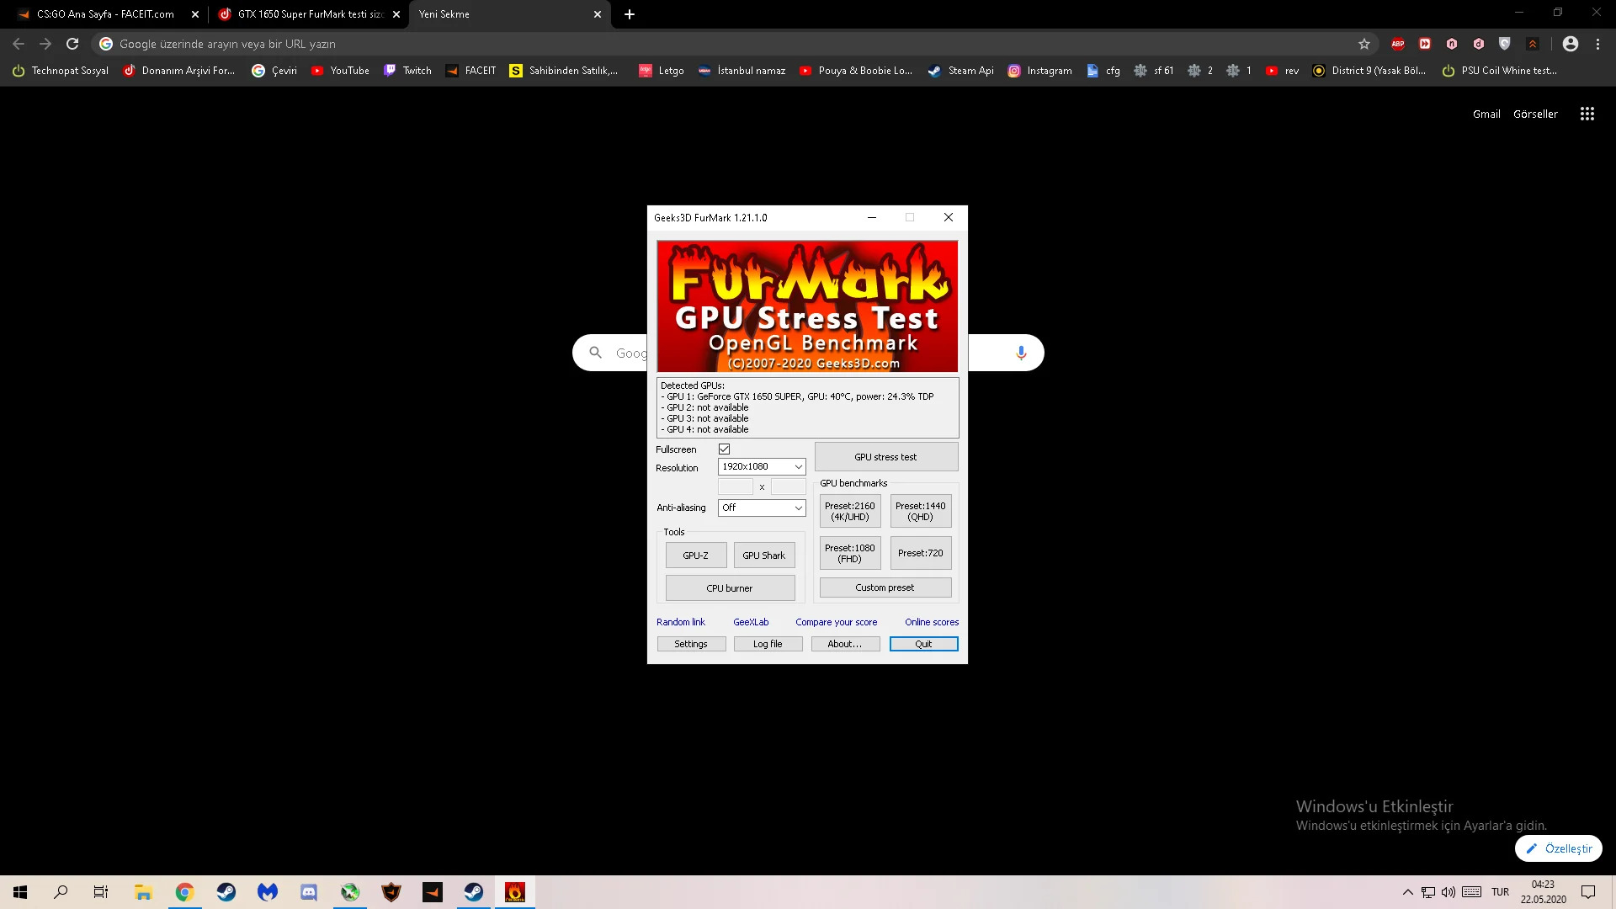Click the Adblock extension icon
The image size is (1616, 909).
point(1398,44)
